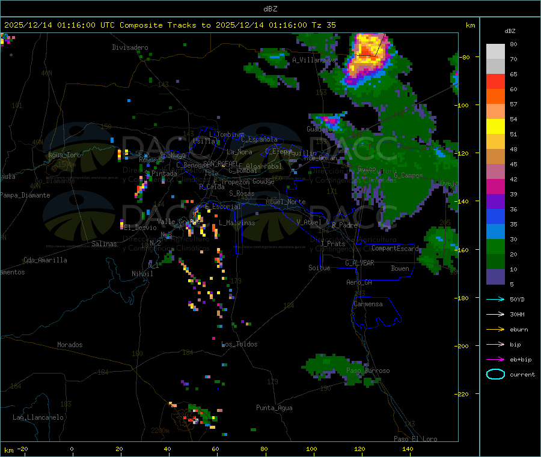This screenshot has height=457, width=541.
Task: Click the 'Bowen' map label
Action: (400, 268)
